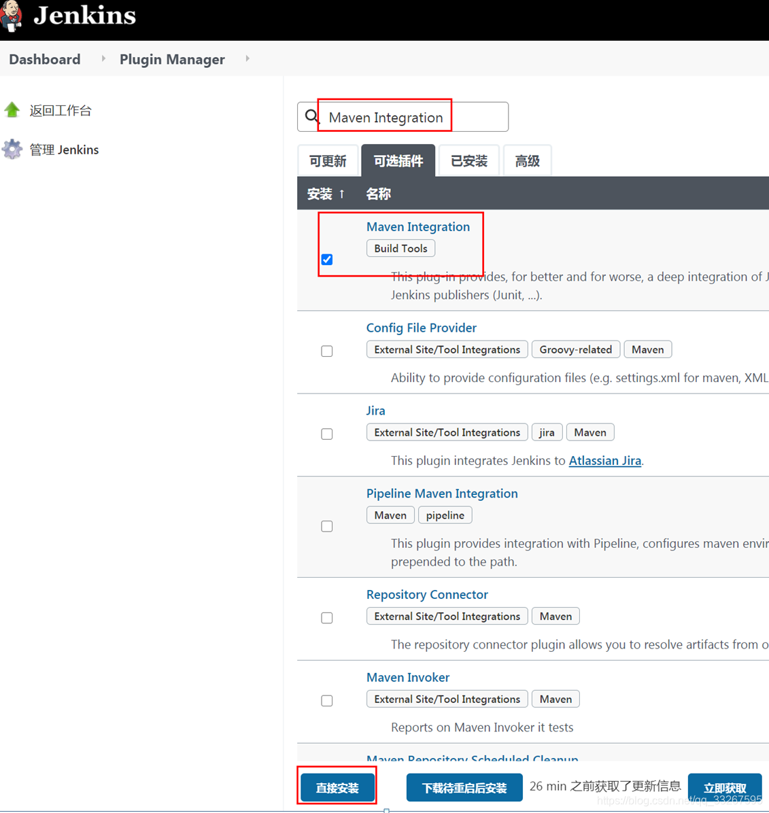Viewport: 769px width, 813px height.
Task: Select the 可选插件 tab
Action: pos(398,160)
